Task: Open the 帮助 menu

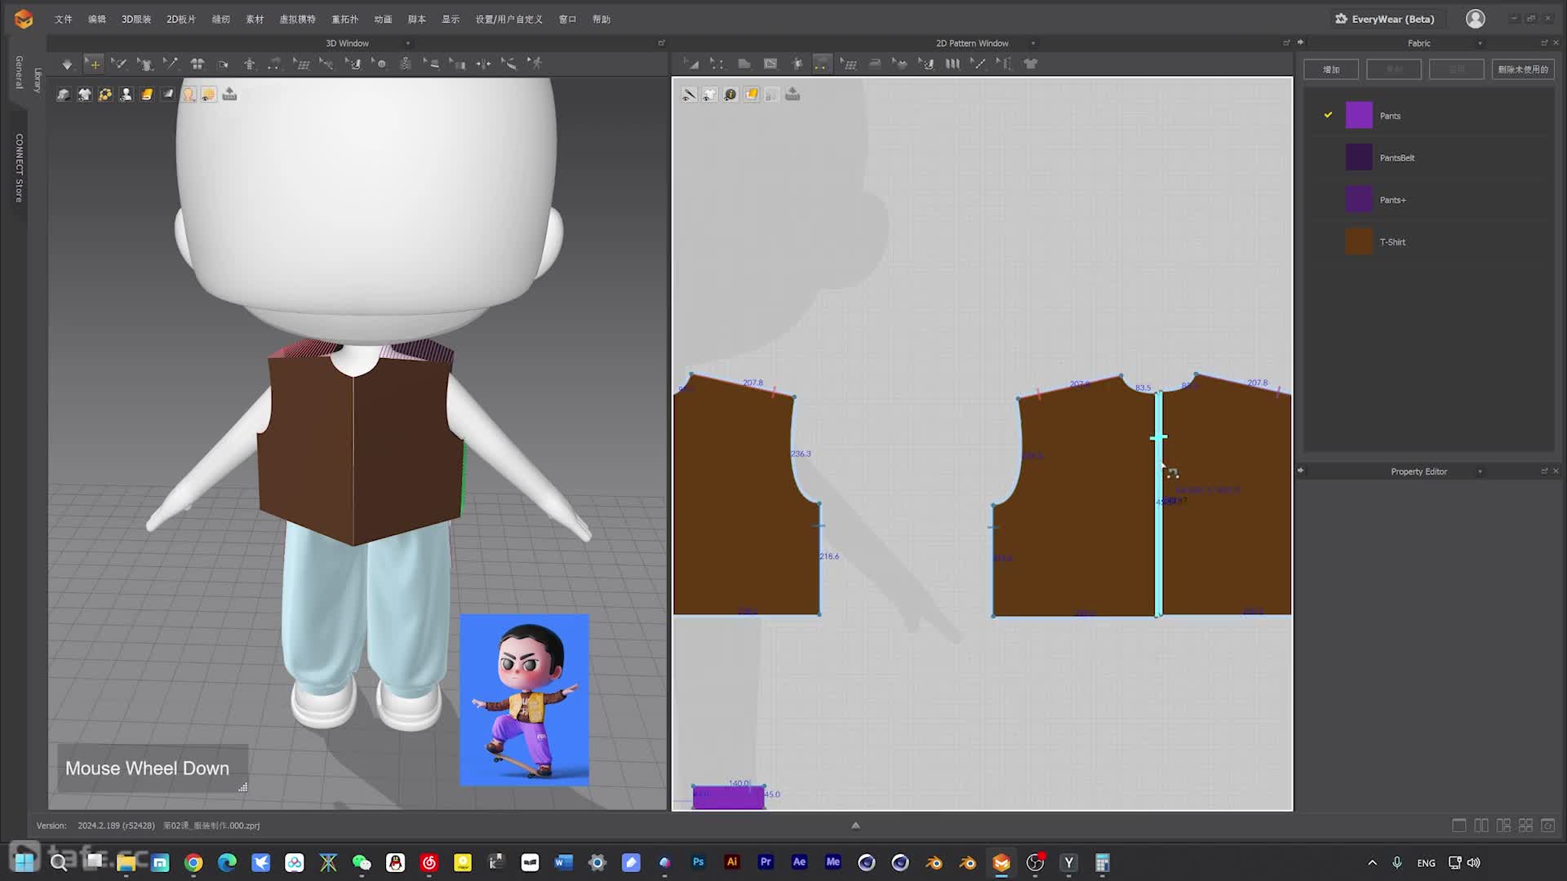Action: pos(601,19)
